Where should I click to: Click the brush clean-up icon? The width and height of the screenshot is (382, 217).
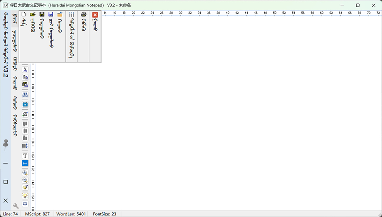[25, 187]
